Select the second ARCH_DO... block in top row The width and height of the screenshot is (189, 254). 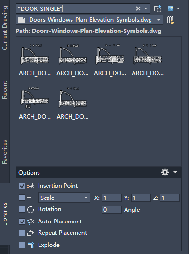point(72,60)
